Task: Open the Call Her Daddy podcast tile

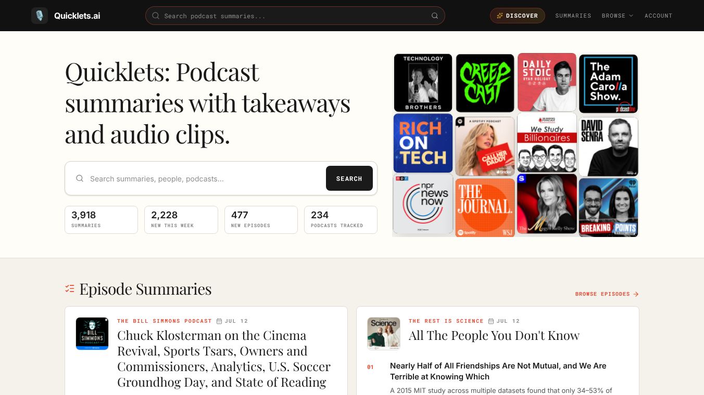Action: pyautogui.click(x=485, y=146)
